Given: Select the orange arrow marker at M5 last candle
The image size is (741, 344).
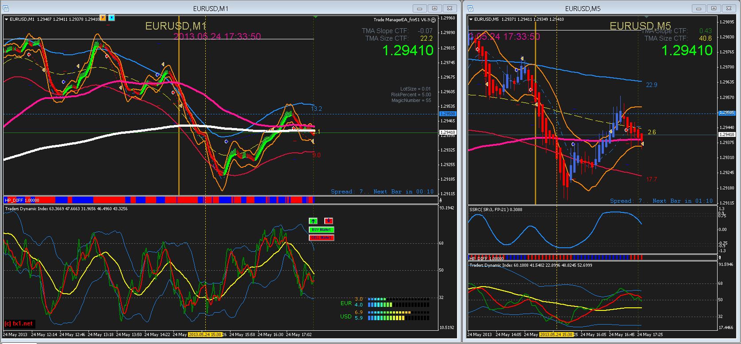Looking at the screenshot, I should click(x=642, y=144).
